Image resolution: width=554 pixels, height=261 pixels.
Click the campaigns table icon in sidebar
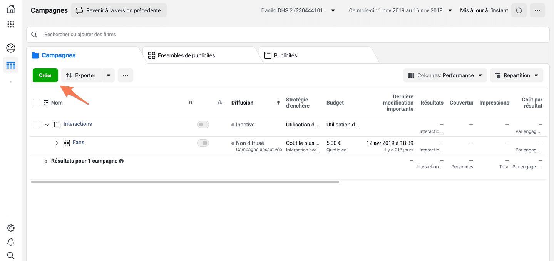coord(11,65)
